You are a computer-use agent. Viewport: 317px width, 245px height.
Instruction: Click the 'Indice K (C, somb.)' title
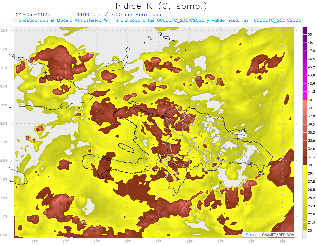(161, 6)
